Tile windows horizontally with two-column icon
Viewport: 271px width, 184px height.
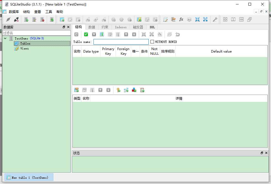tap(233, 19)
